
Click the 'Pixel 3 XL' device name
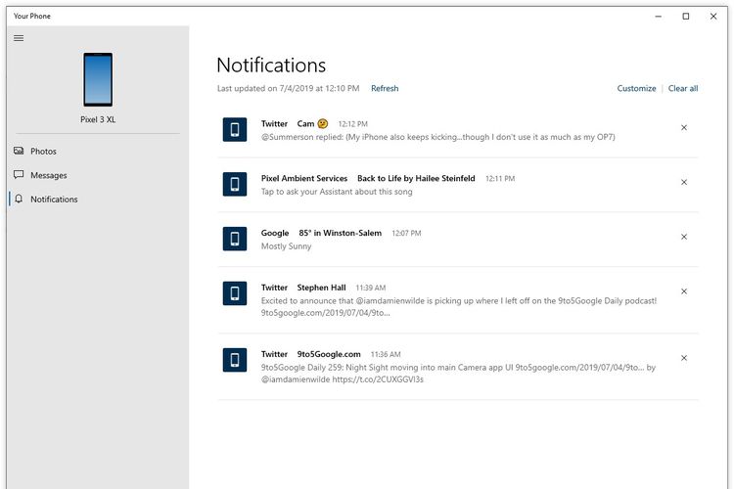click(x=98, y=119)
